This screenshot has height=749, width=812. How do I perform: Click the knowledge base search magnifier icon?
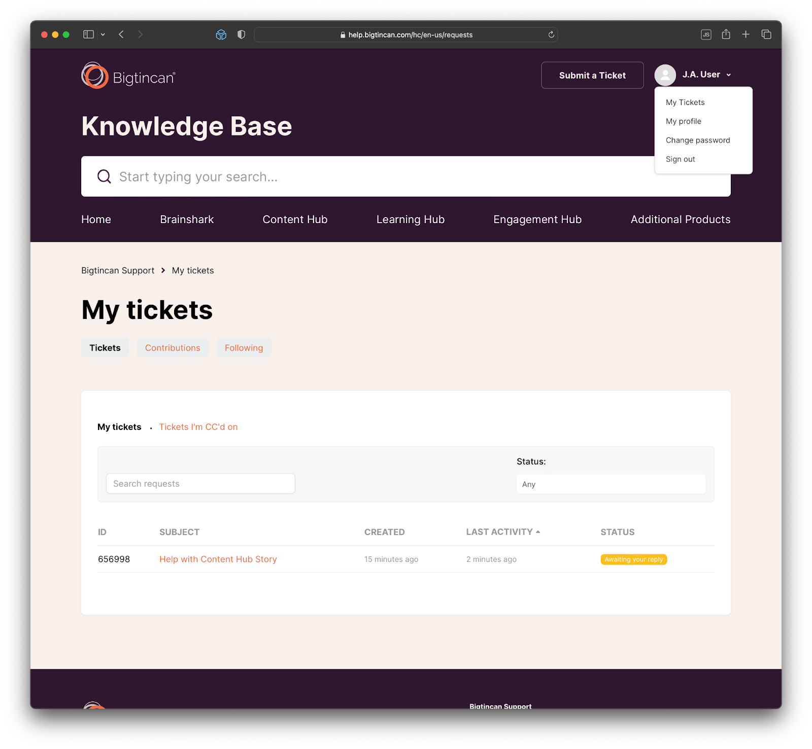(x=104, y=176)
